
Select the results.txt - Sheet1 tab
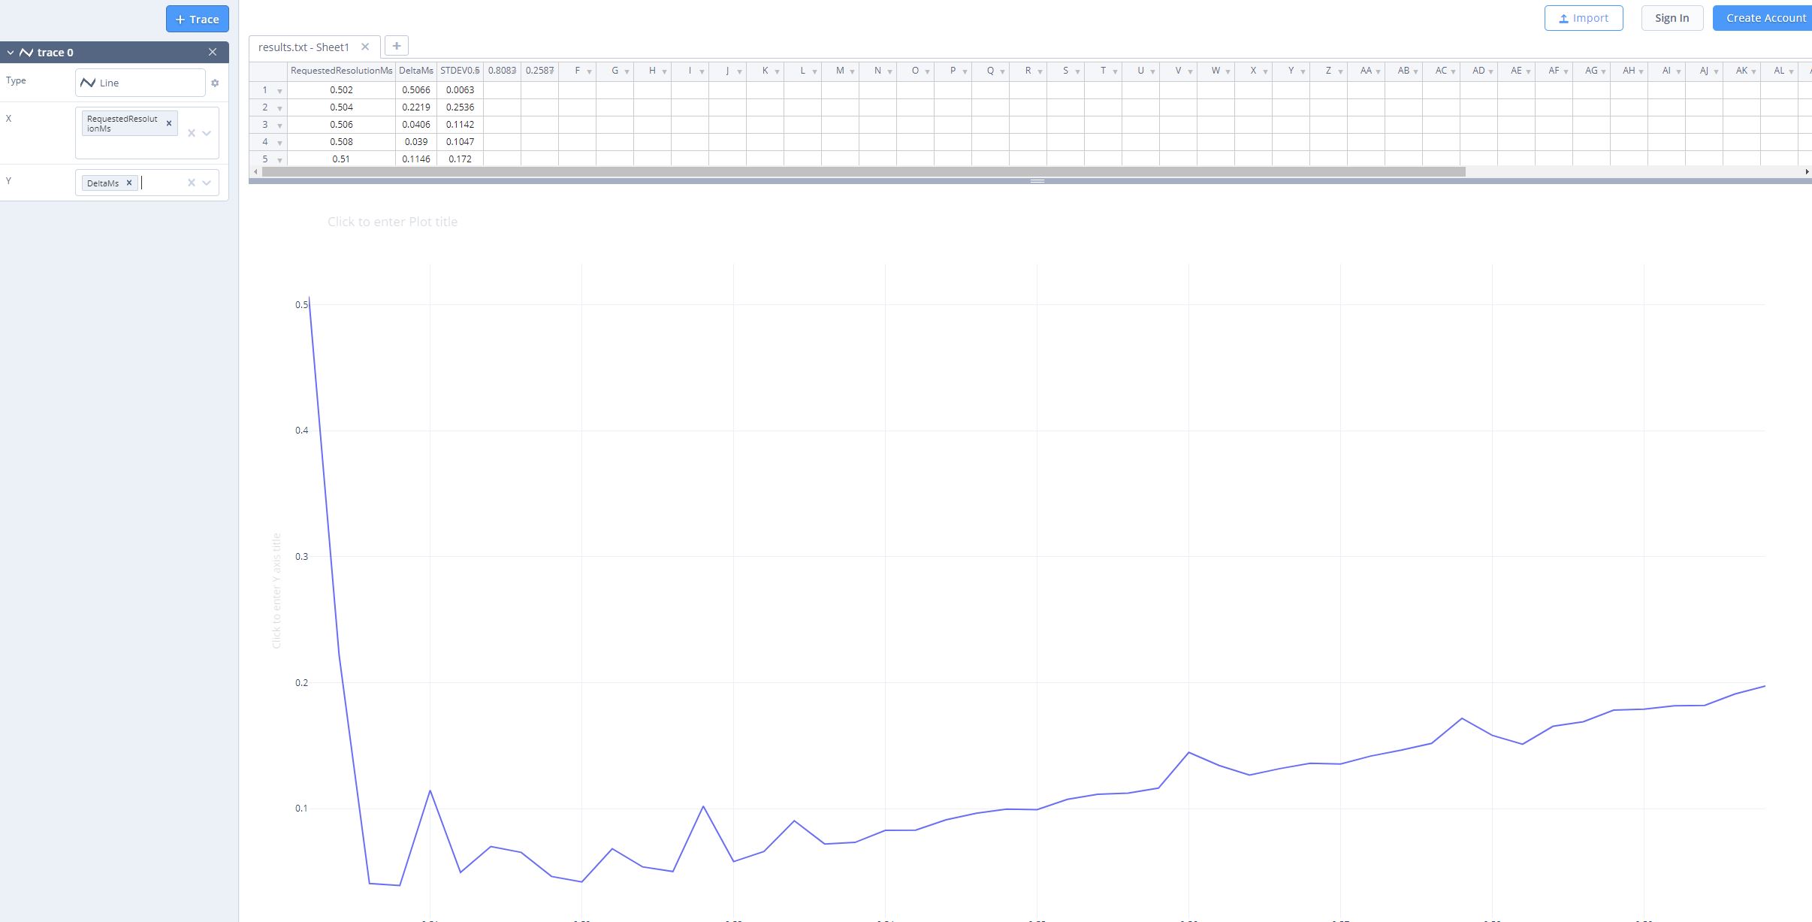pos(304,47)
